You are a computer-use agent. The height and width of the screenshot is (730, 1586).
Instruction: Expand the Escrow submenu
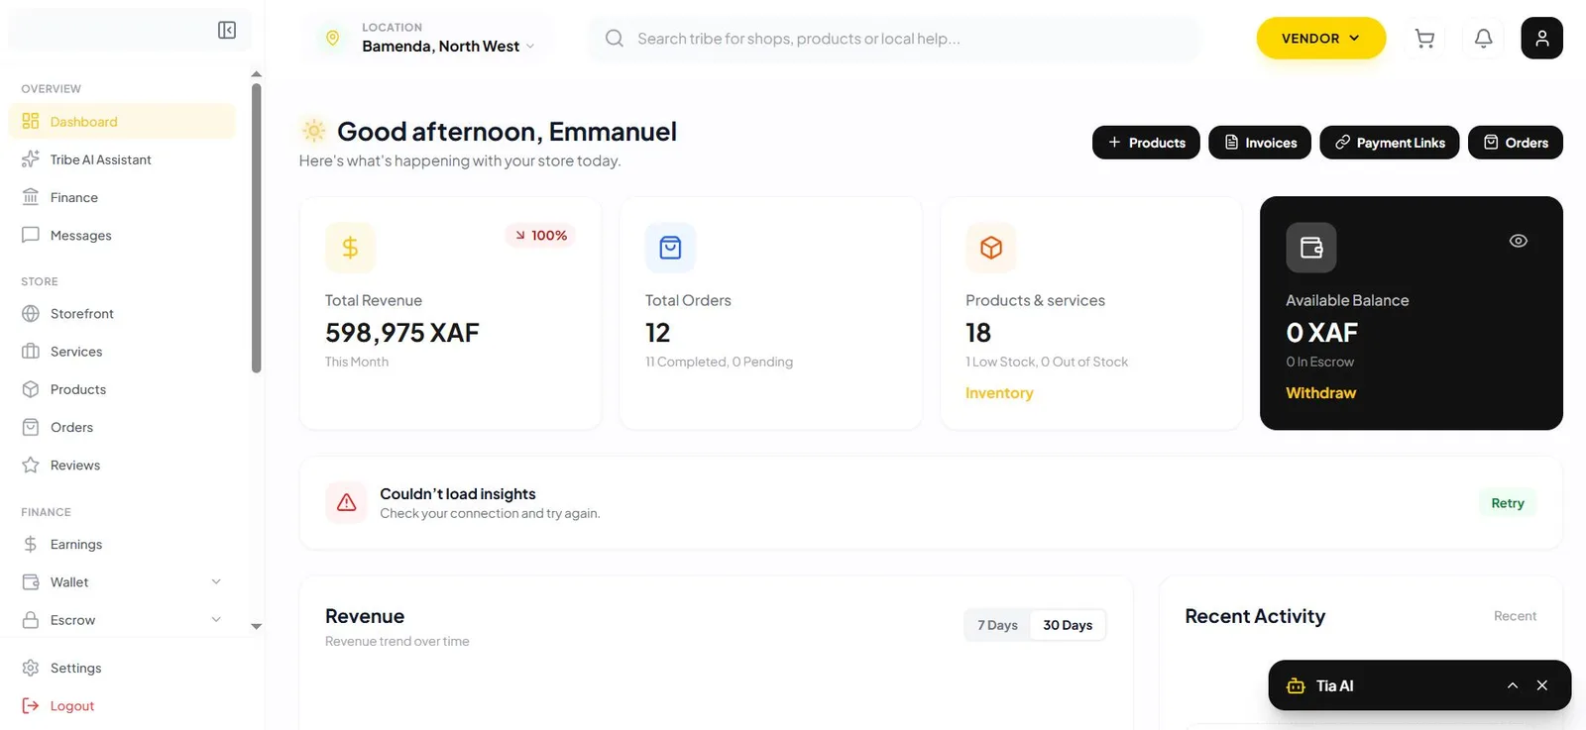216,620
